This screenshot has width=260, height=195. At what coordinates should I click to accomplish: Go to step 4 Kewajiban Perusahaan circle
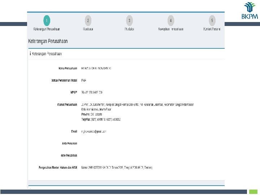171,20
